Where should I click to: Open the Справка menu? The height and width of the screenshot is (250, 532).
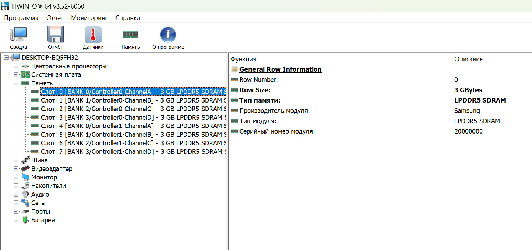point(128,18)
